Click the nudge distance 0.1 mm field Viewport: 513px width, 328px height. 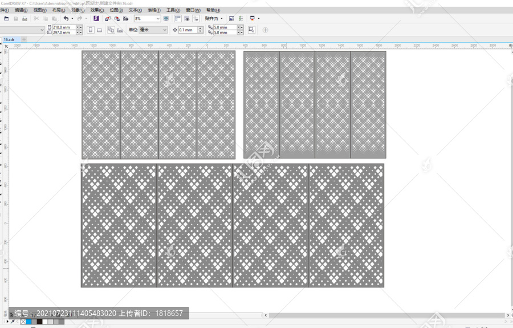tap(188, 30)
